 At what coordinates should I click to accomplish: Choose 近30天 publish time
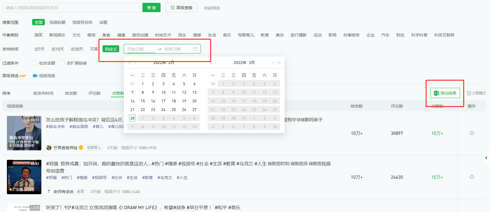(77, 49)
